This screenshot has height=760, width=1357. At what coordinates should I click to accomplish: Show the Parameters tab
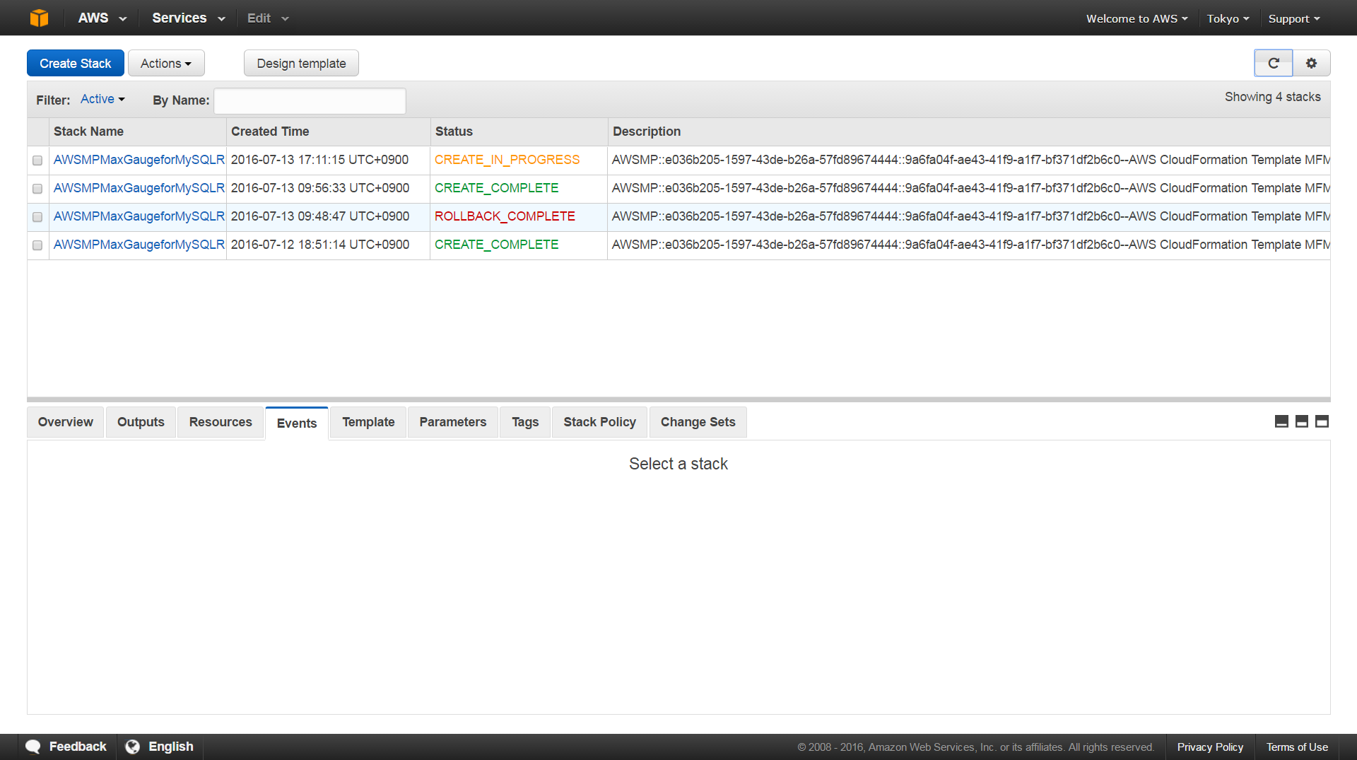point(453,422)
